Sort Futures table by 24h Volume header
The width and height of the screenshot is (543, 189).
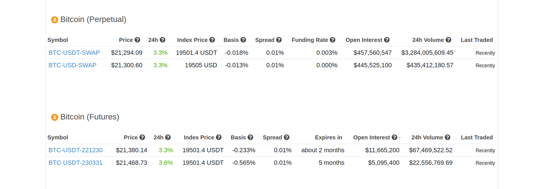(x=427, y=138)
